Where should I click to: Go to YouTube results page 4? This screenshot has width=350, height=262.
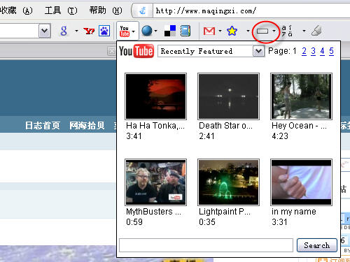pos(322,51)
